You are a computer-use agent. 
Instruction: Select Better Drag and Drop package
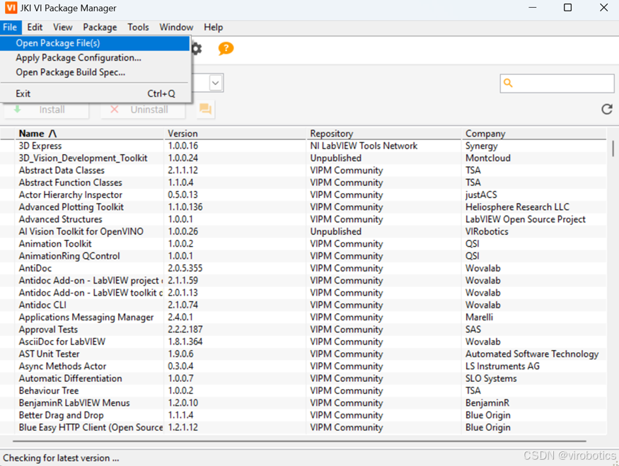pyautogui.click(x=303, y=415)
